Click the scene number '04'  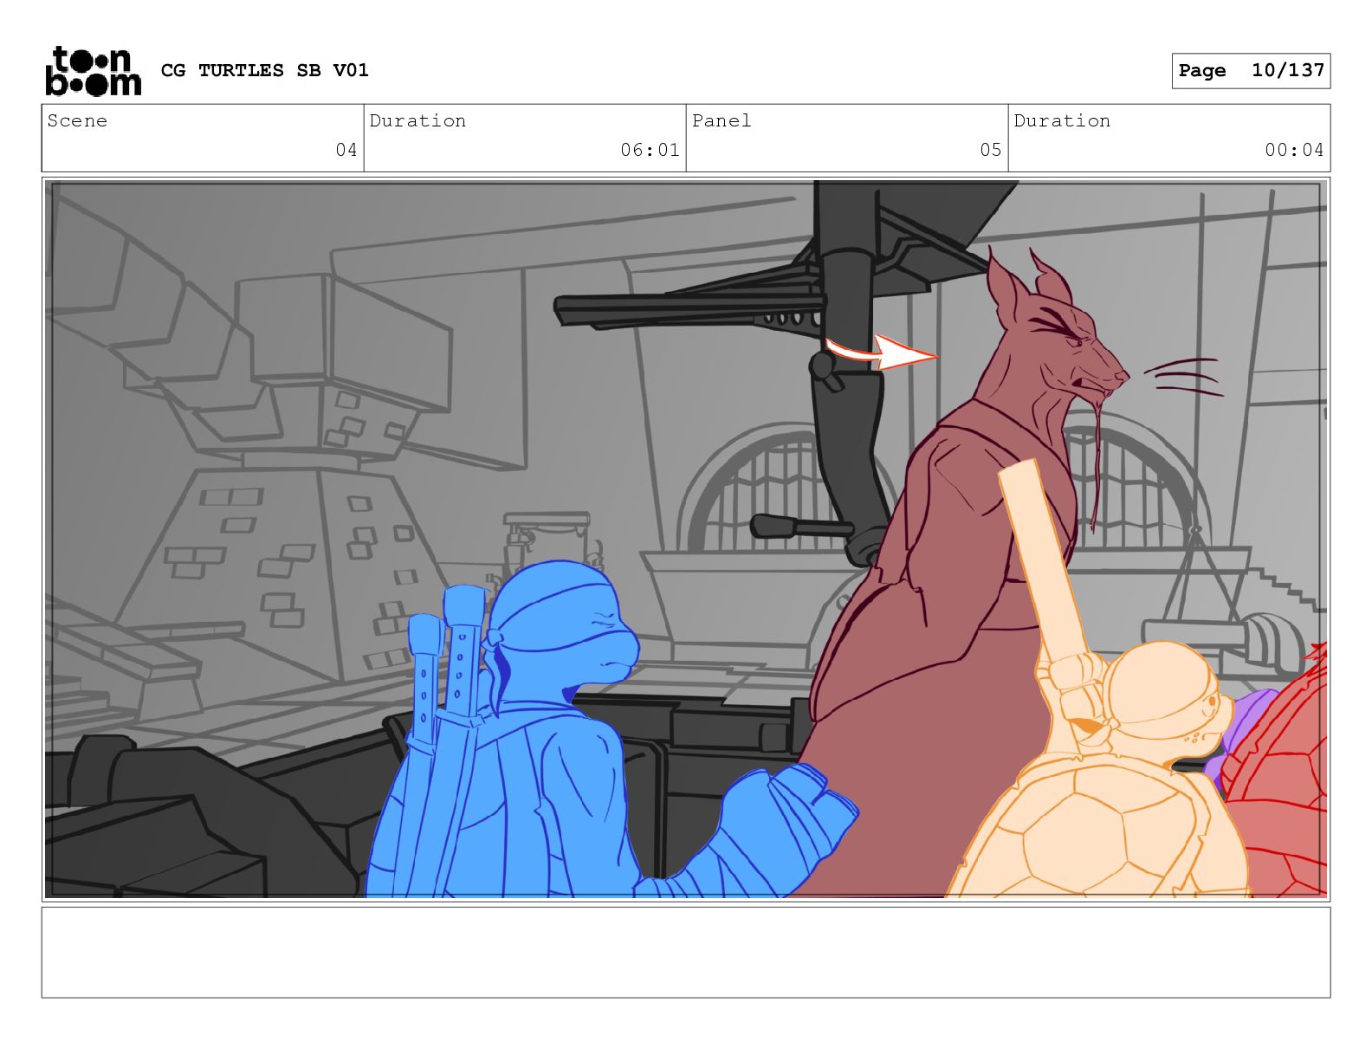(x=346, y=150)
